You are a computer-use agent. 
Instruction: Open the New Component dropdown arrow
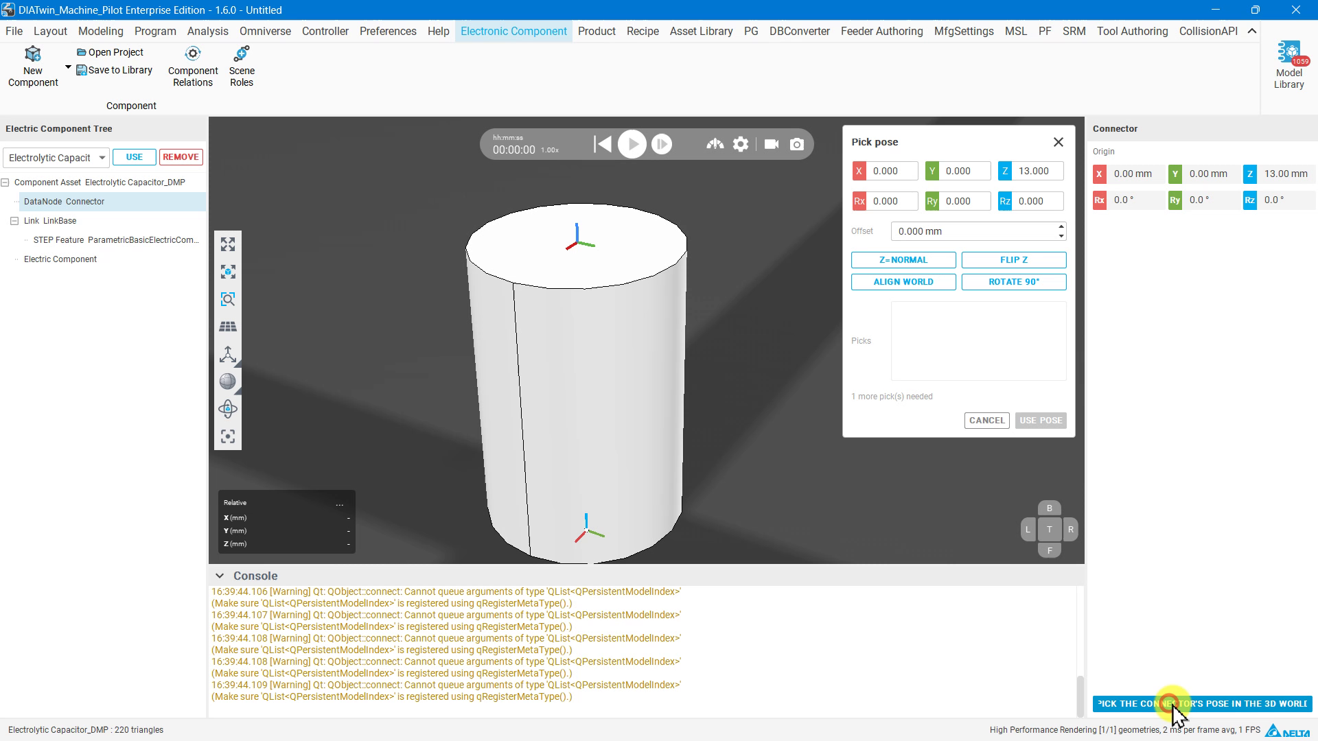coord(68,67)
